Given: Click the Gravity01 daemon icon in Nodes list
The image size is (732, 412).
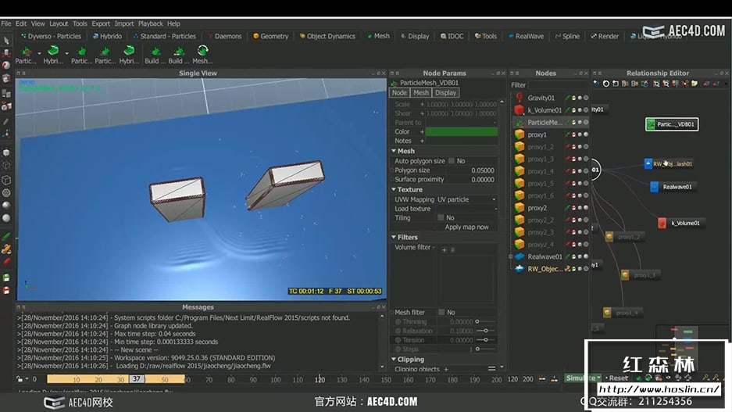Looking at the screenshot, I should click(x=519, y=98).
